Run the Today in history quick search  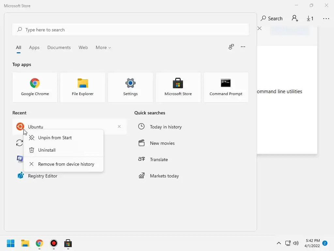[166, 127]
